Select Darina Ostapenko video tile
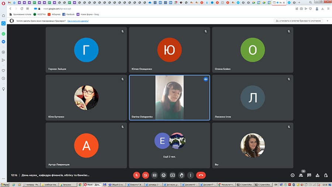Viewport: 332px width, 187px height. pyautogui.click(x=169, y=98)
